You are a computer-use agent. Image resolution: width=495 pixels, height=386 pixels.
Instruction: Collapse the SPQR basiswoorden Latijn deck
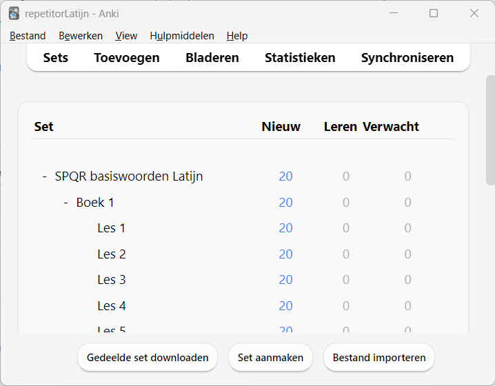[x=45, y=176]
